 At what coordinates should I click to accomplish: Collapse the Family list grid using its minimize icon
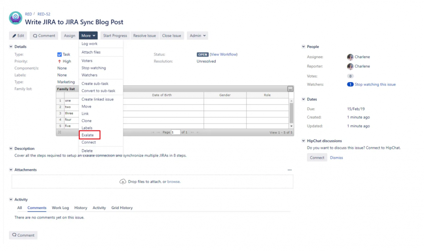click(290, 89)
